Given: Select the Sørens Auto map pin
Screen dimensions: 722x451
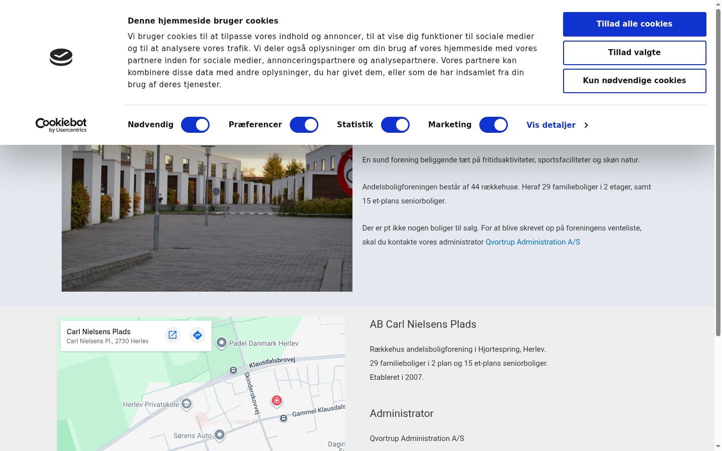Looking at the screenshot, I should (220, 435).
